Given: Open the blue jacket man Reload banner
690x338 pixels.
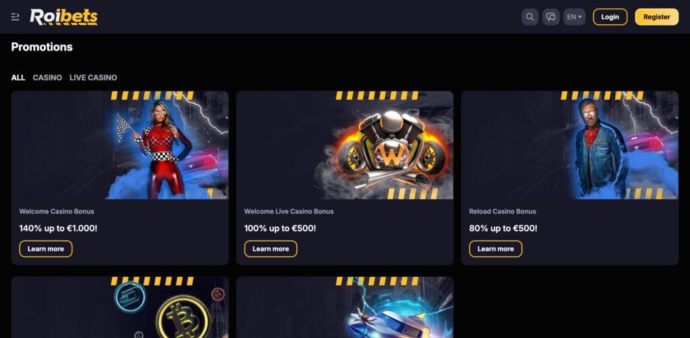Looking at the screenshot, I should coord(570,145).
